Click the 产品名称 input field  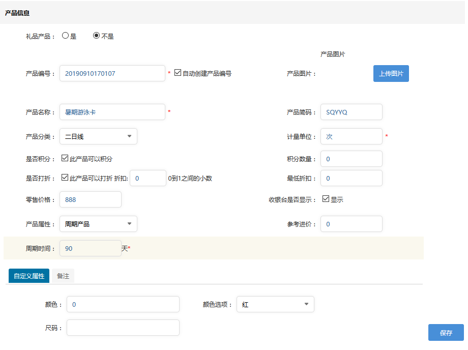click(112, 112)
